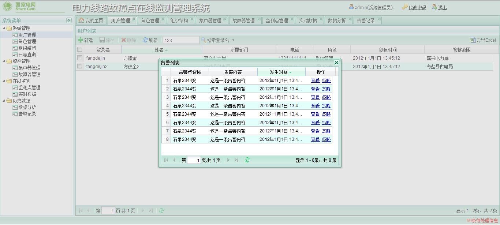
Task: Close the 告警列表 popup window
Action: tap(336, 63)
